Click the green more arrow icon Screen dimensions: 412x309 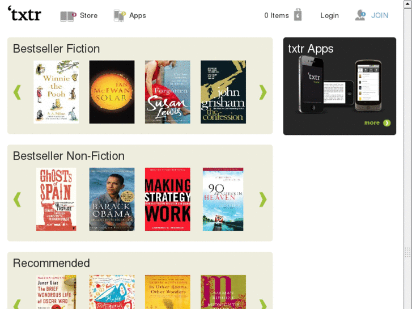[x=386, y=123]
